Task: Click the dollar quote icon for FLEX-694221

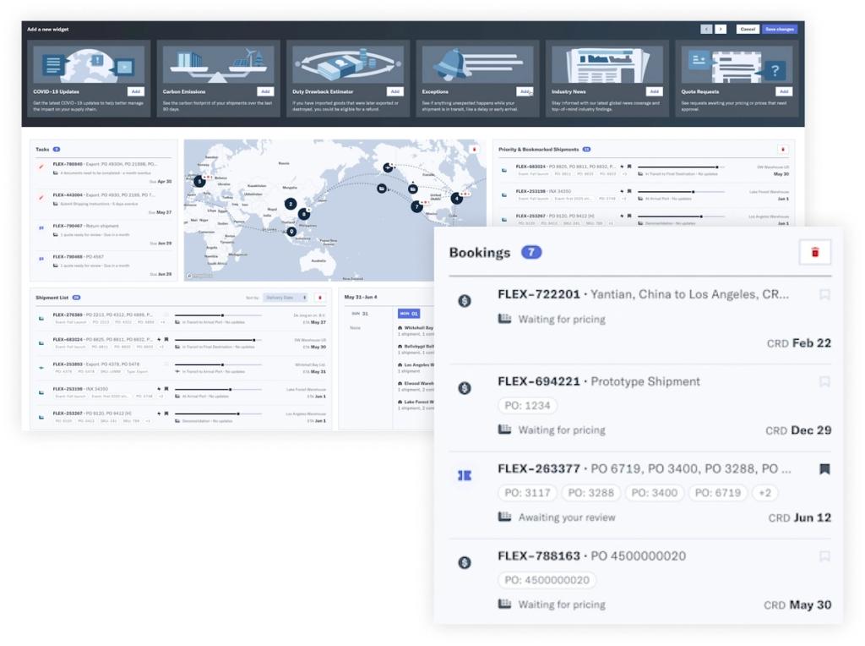Action: click(x=465, y=387)
